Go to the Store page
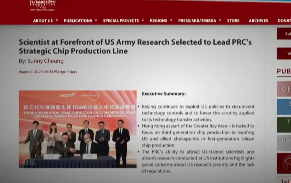The width and height of the screenshot is (291, 183). (233, 21)
